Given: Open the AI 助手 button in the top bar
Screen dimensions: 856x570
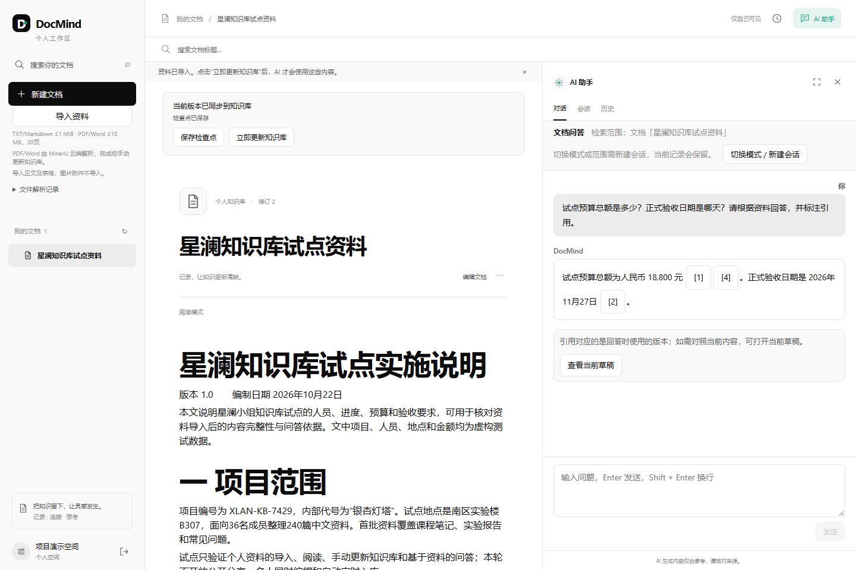Looking at the screenshot, I should tap(817, 18).
